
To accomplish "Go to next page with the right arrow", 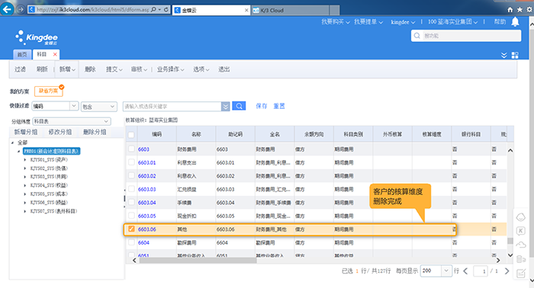I will coord(507,271).
